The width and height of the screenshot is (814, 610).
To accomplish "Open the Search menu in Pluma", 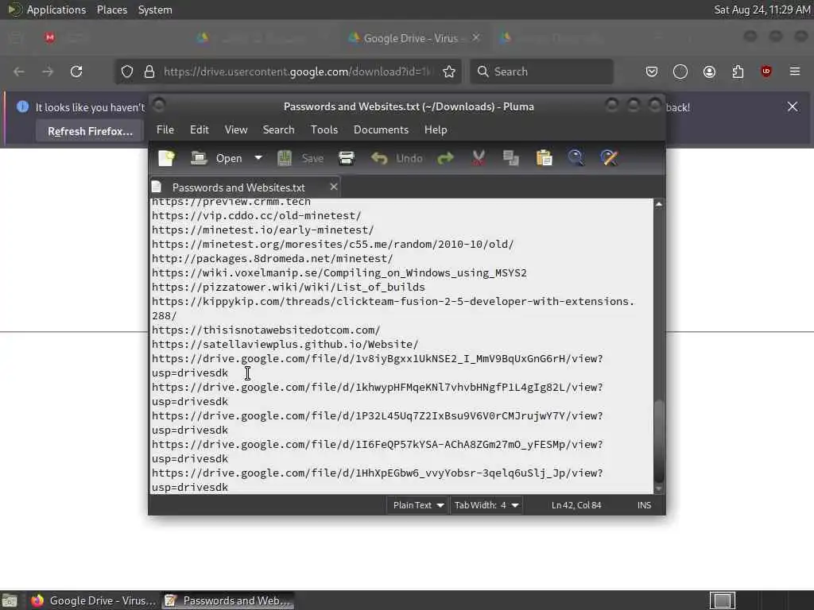I will click(x=278, y=129).
